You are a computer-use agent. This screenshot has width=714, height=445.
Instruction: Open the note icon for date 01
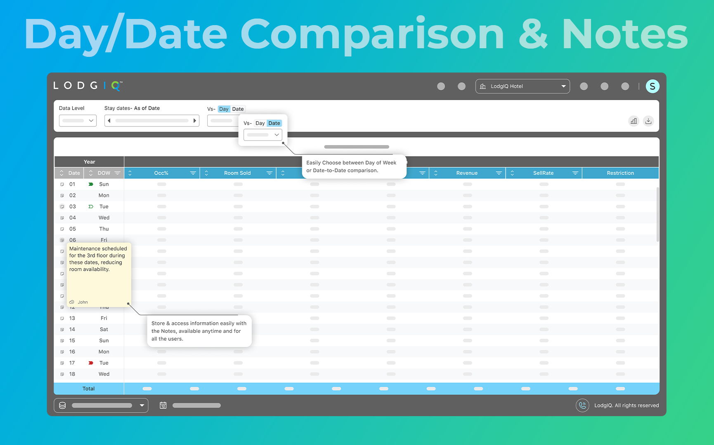[x=62, y=184]
